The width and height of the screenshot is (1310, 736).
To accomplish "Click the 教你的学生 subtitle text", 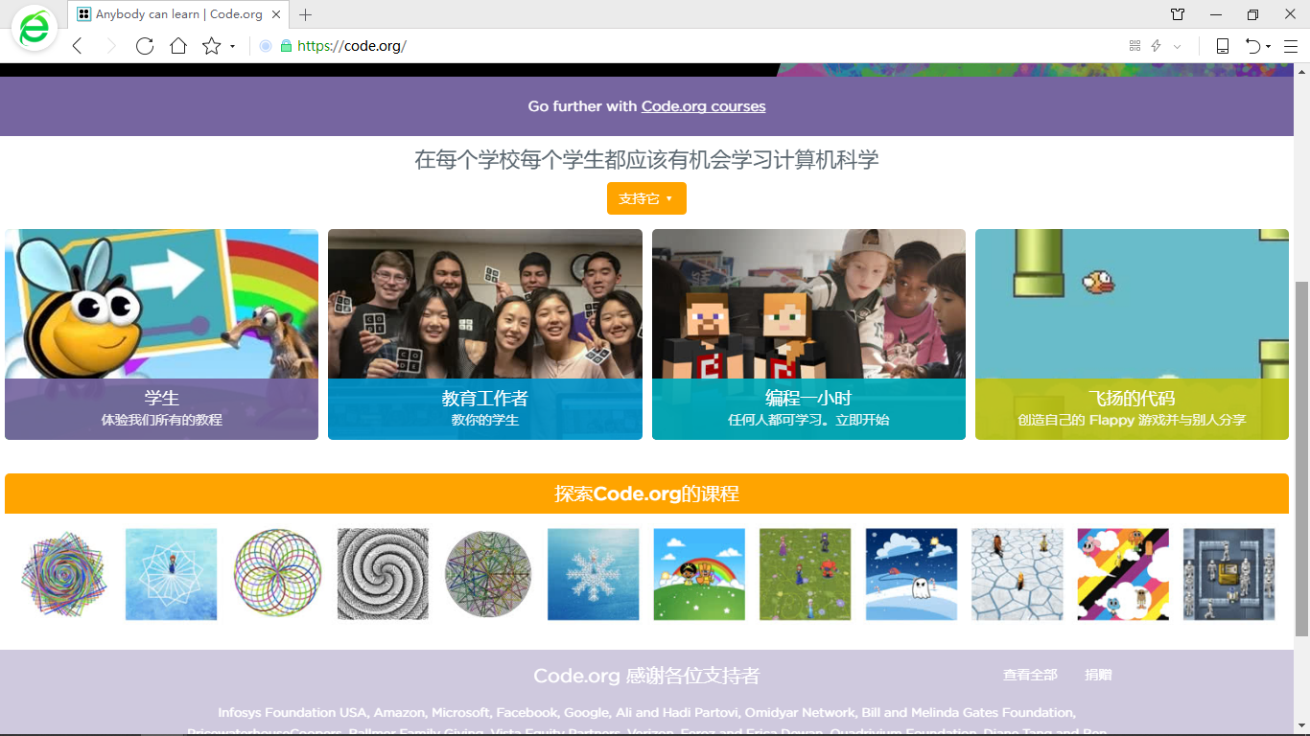I will tap(485, 420).
